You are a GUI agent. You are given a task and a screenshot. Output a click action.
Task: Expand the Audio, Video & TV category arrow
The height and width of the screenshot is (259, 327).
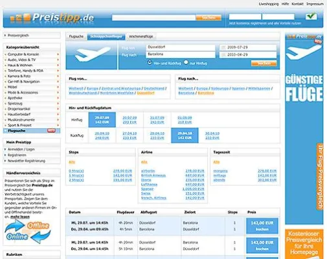pos(58,60)
